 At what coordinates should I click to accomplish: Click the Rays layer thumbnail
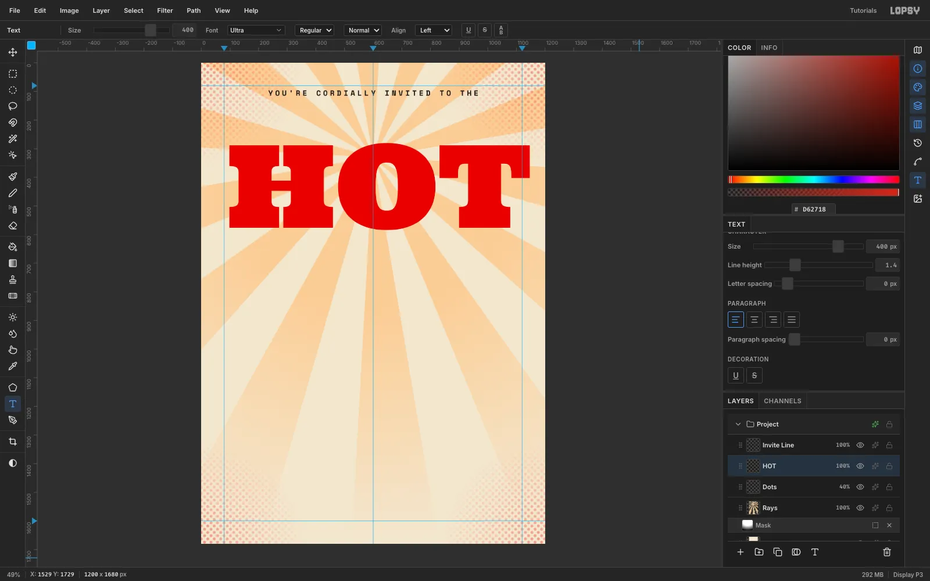[753, 508]
